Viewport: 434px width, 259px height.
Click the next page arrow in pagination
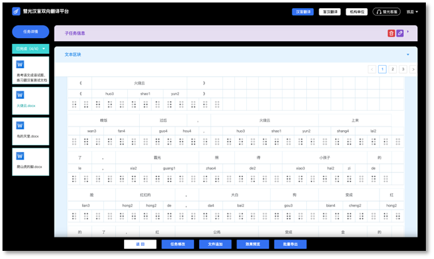pos(413,69)
